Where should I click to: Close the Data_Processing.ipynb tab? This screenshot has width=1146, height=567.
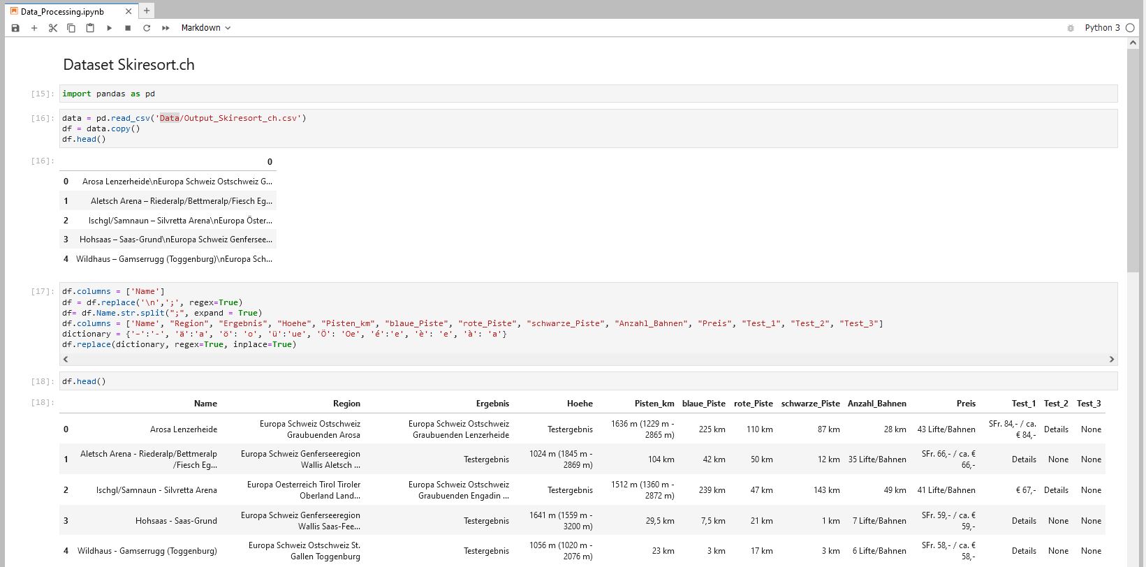128,11
